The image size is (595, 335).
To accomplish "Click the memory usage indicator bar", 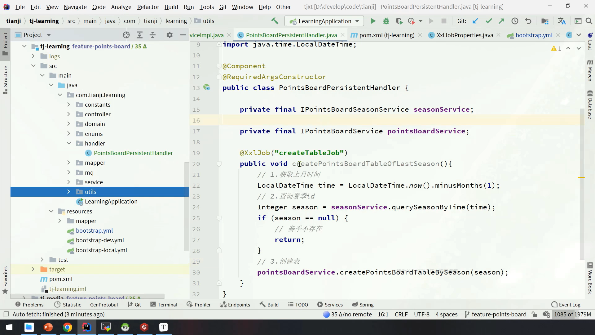I will 572,314.
